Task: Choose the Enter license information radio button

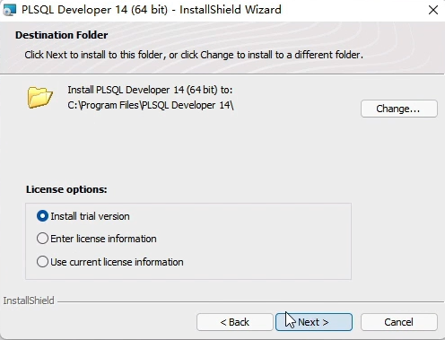Action: [42, 239]
